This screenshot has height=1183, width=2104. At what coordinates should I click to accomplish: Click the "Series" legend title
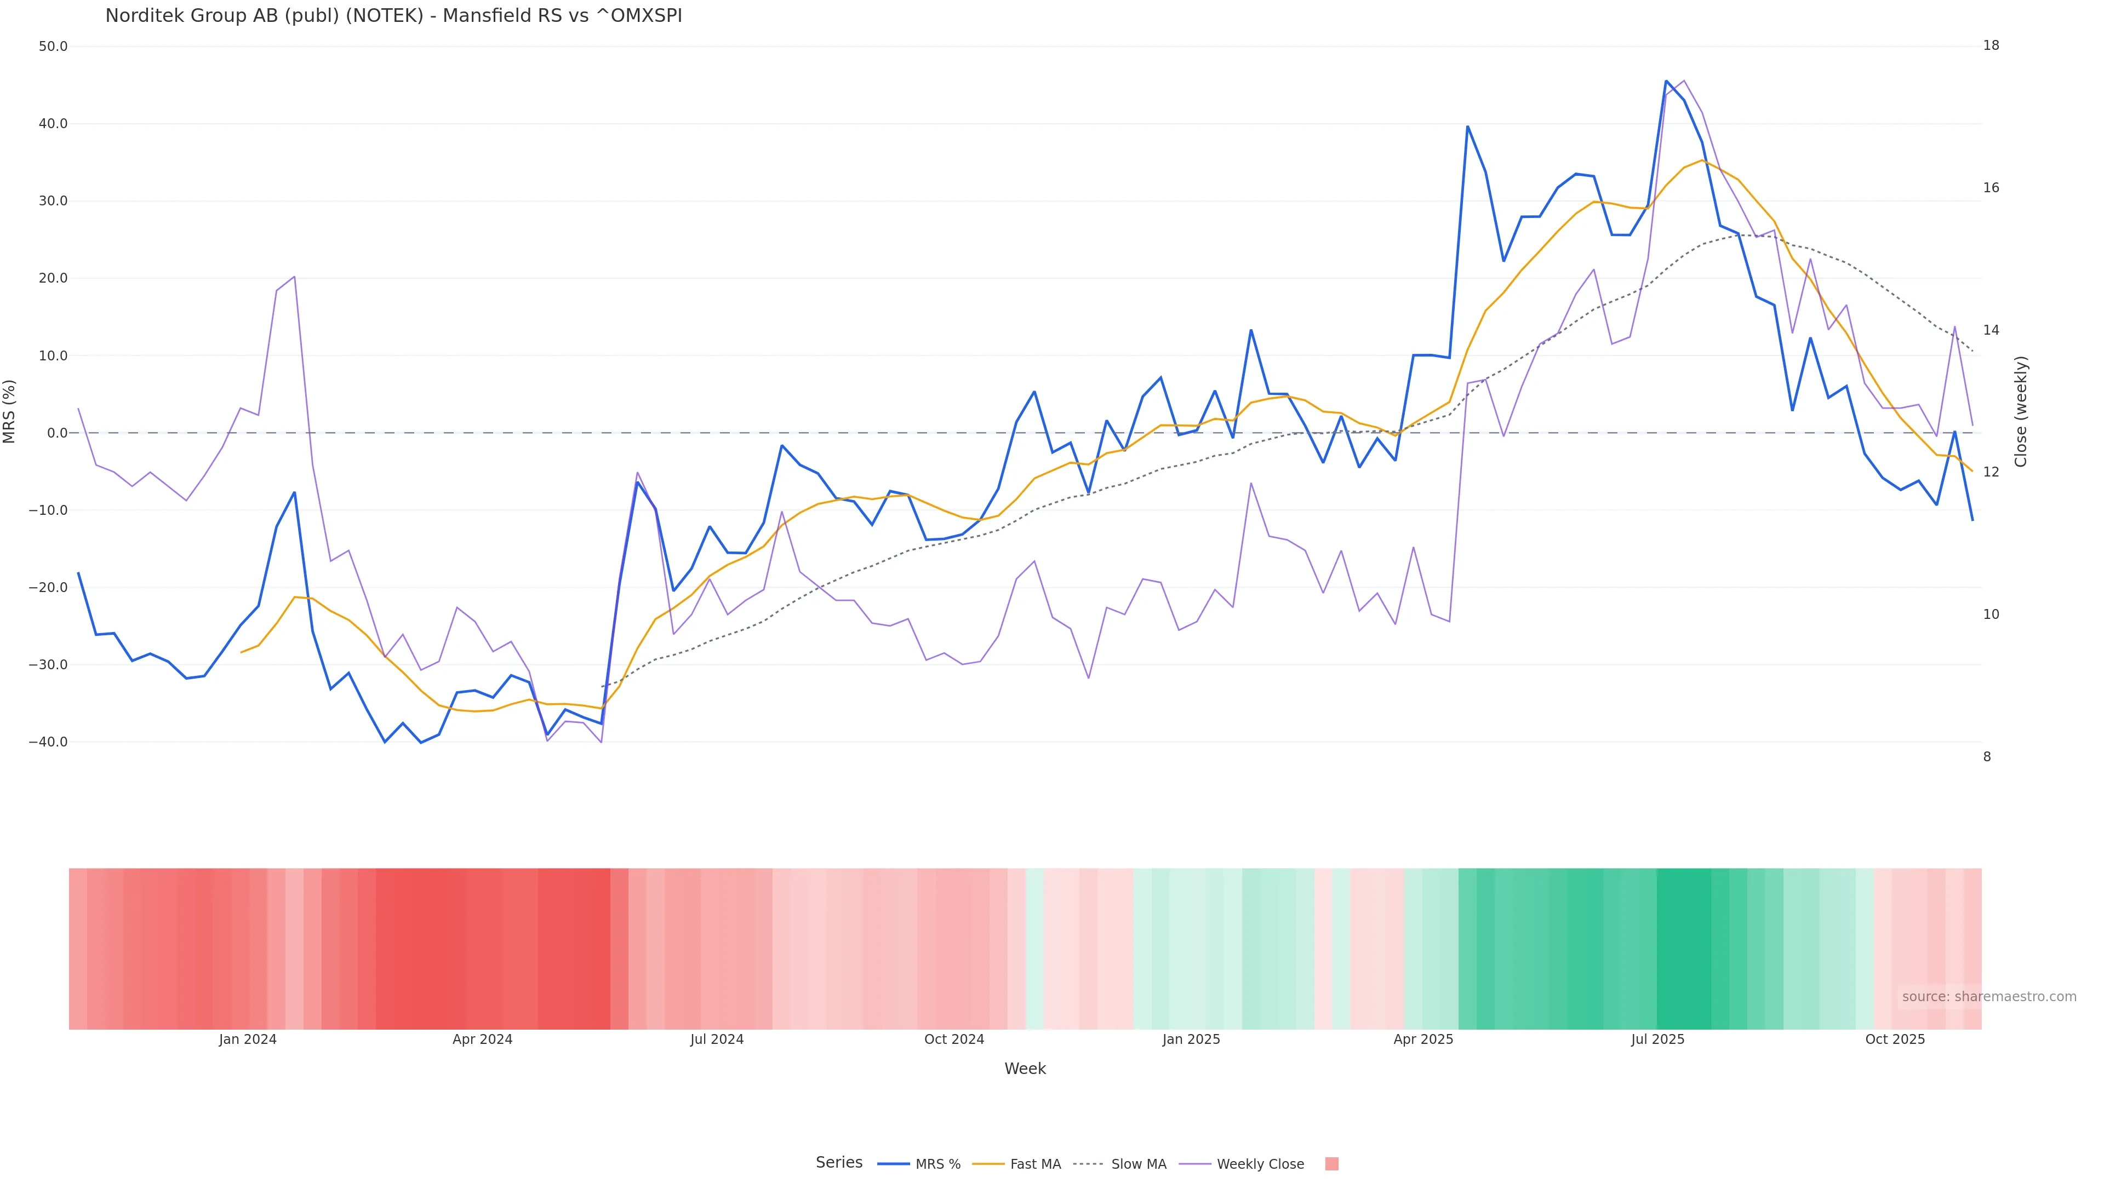[839, 1163]
